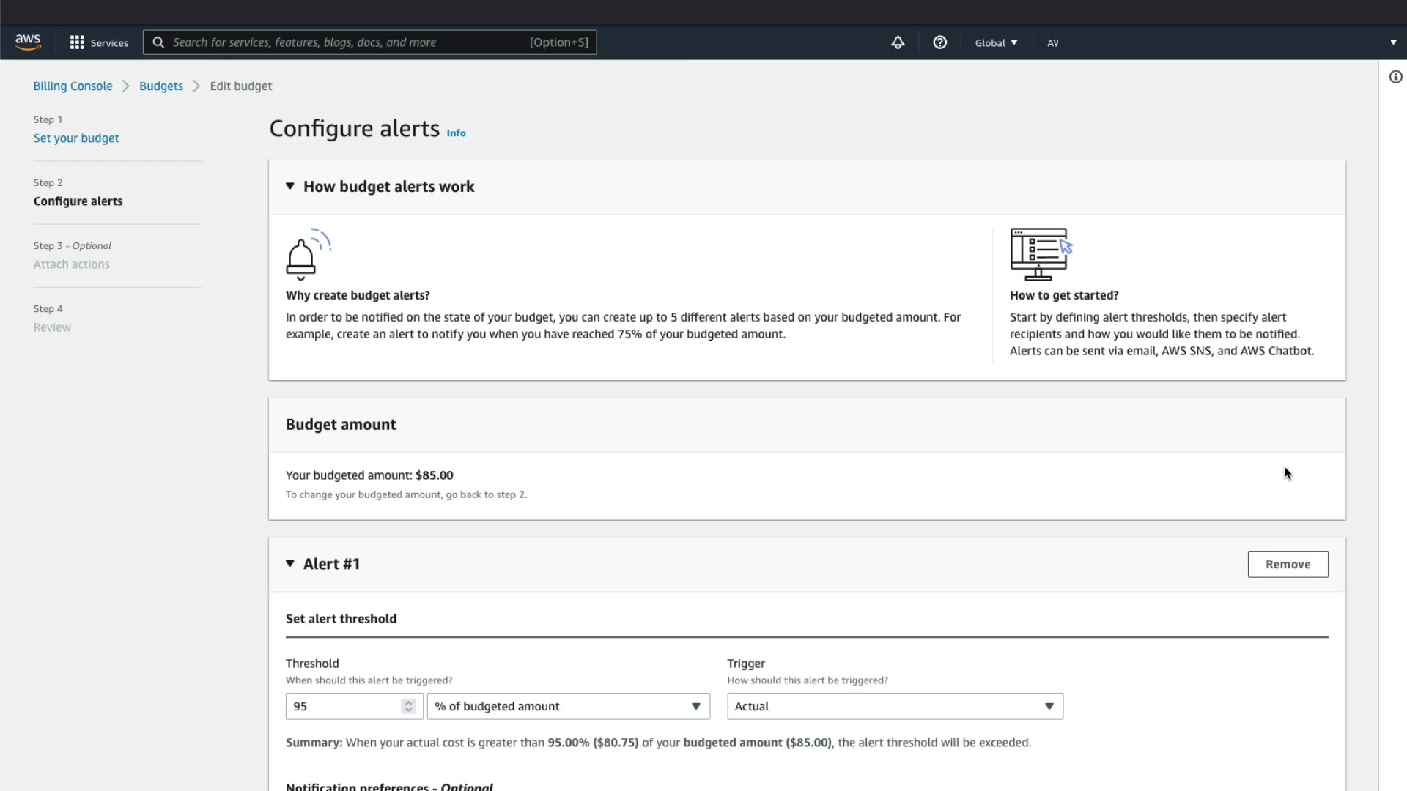Click the Info link beside Configure alerts
The width and height of the screenshot is (1407, 791).
(456, 133)
